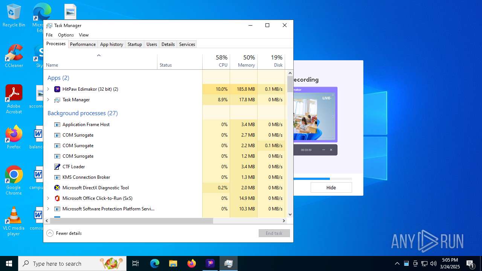482x271 pixels.
Task: Expand Microsoft Office Click-to-Run (SxS)
Action: point(48,198)
